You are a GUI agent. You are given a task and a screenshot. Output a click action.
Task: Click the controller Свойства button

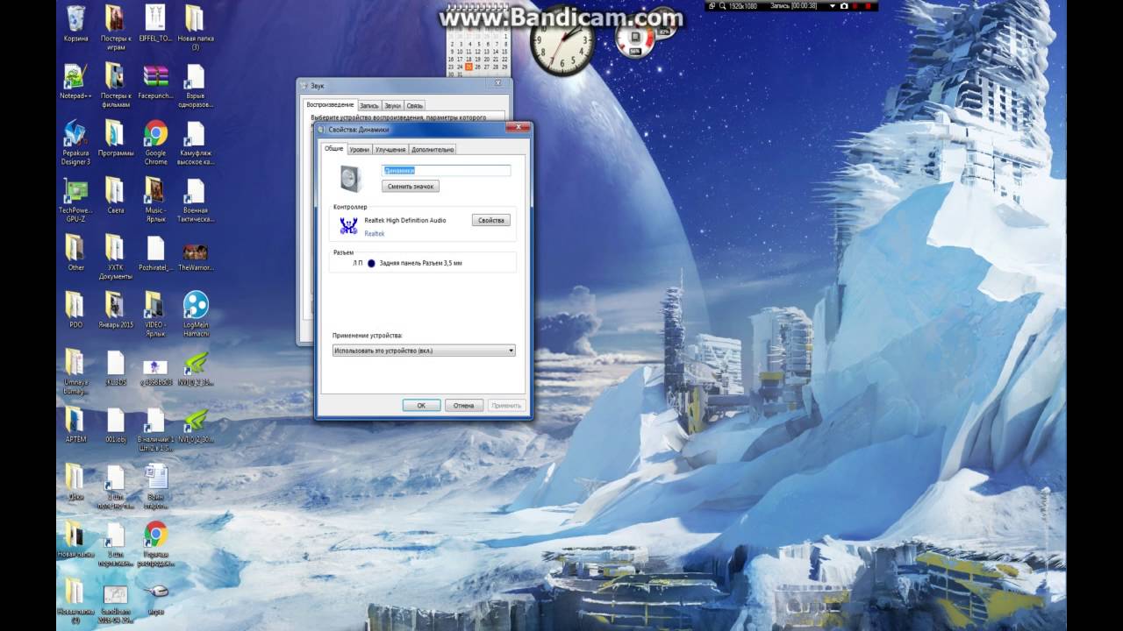[490, 220]
